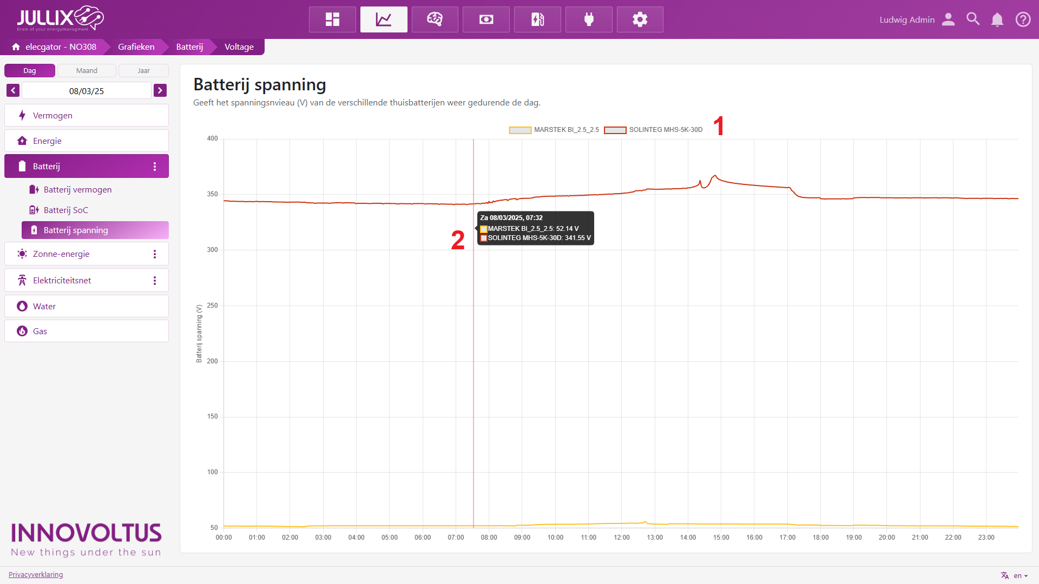Open the Privacyverklaring link

coord(36,574)
